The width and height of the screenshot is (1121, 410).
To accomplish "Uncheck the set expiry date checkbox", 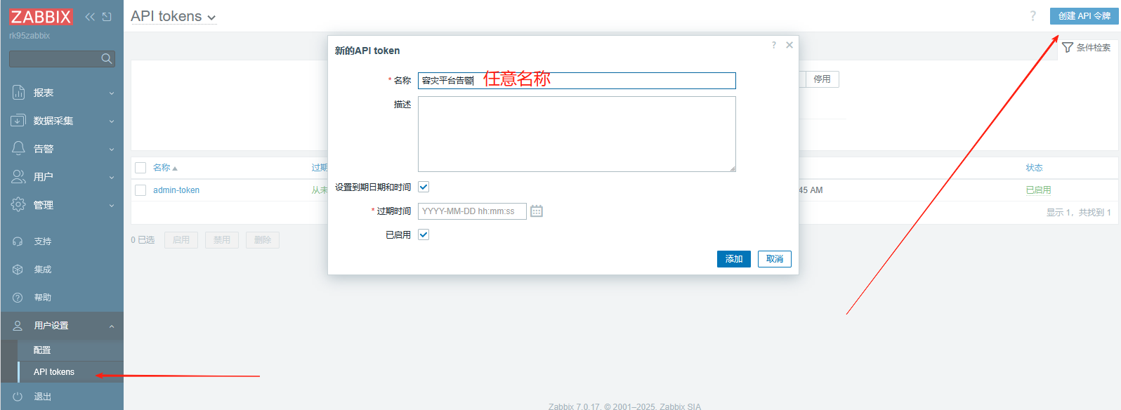I will (424, 187).
